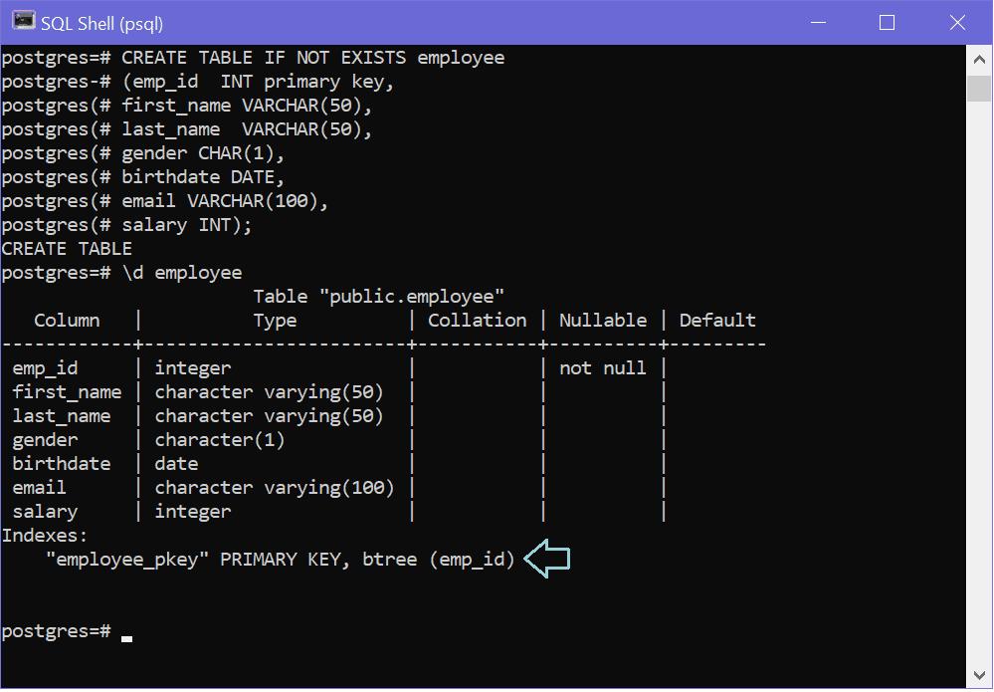Screen dimensions: 994x692
Task: Close the SQL Shell (psql) window
Action: pos(957,22)
